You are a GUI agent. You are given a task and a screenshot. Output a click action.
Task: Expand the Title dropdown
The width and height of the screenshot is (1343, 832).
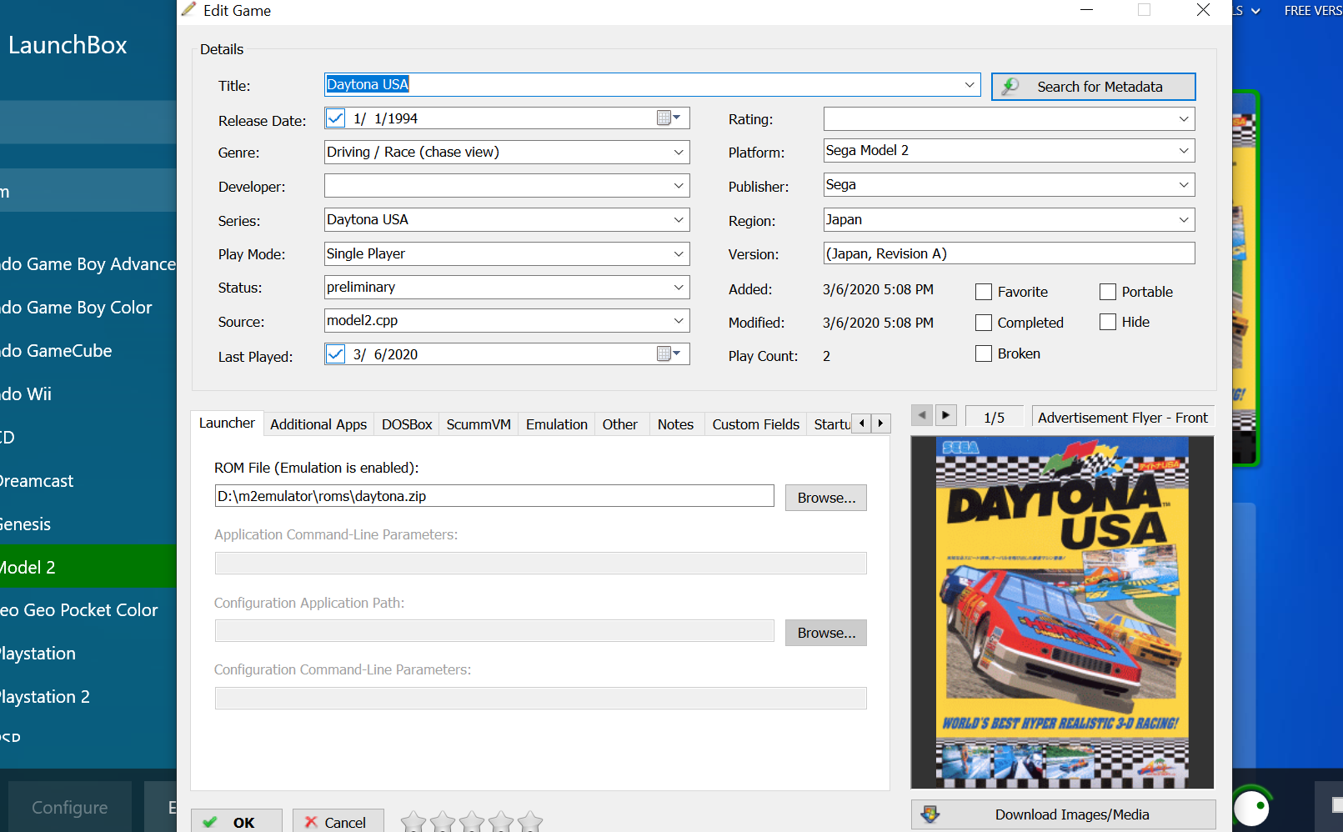coord(970,85)
